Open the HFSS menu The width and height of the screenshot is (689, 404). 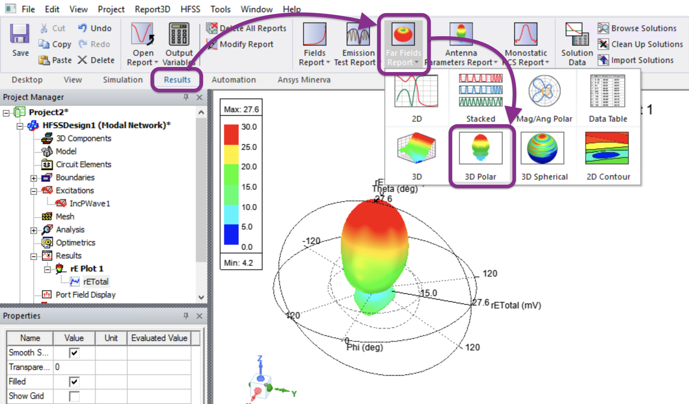click(x=190, y=9)
